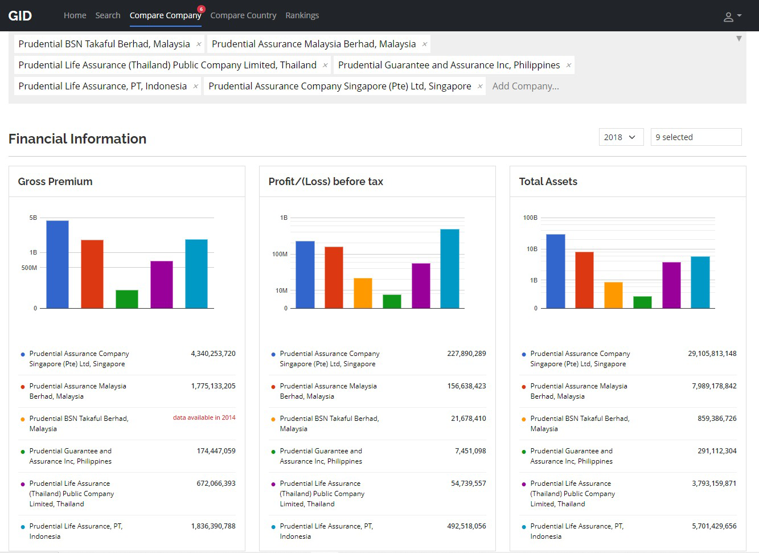The height and width of the screenshot is (553, 759).
Task: Remove Prudential Assurance Company Singapore chip
Action: [x=480, y=87]
